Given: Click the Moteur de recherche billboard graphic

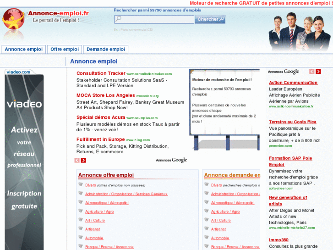Looking at the screenshot, I should point(224,110).
